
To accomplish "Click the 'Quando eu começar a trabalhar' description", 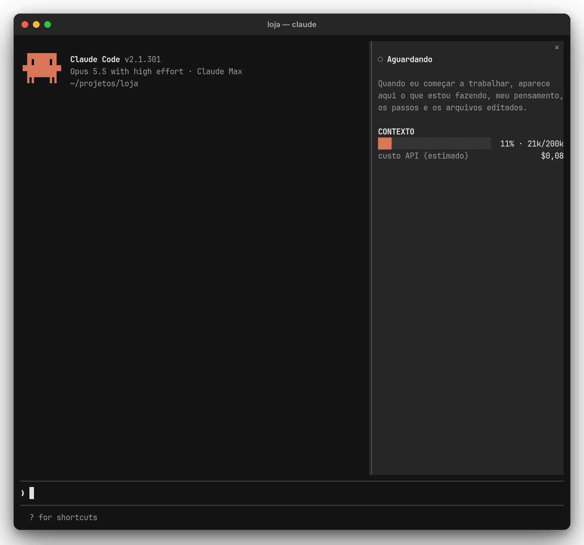I will click(471, 96).
